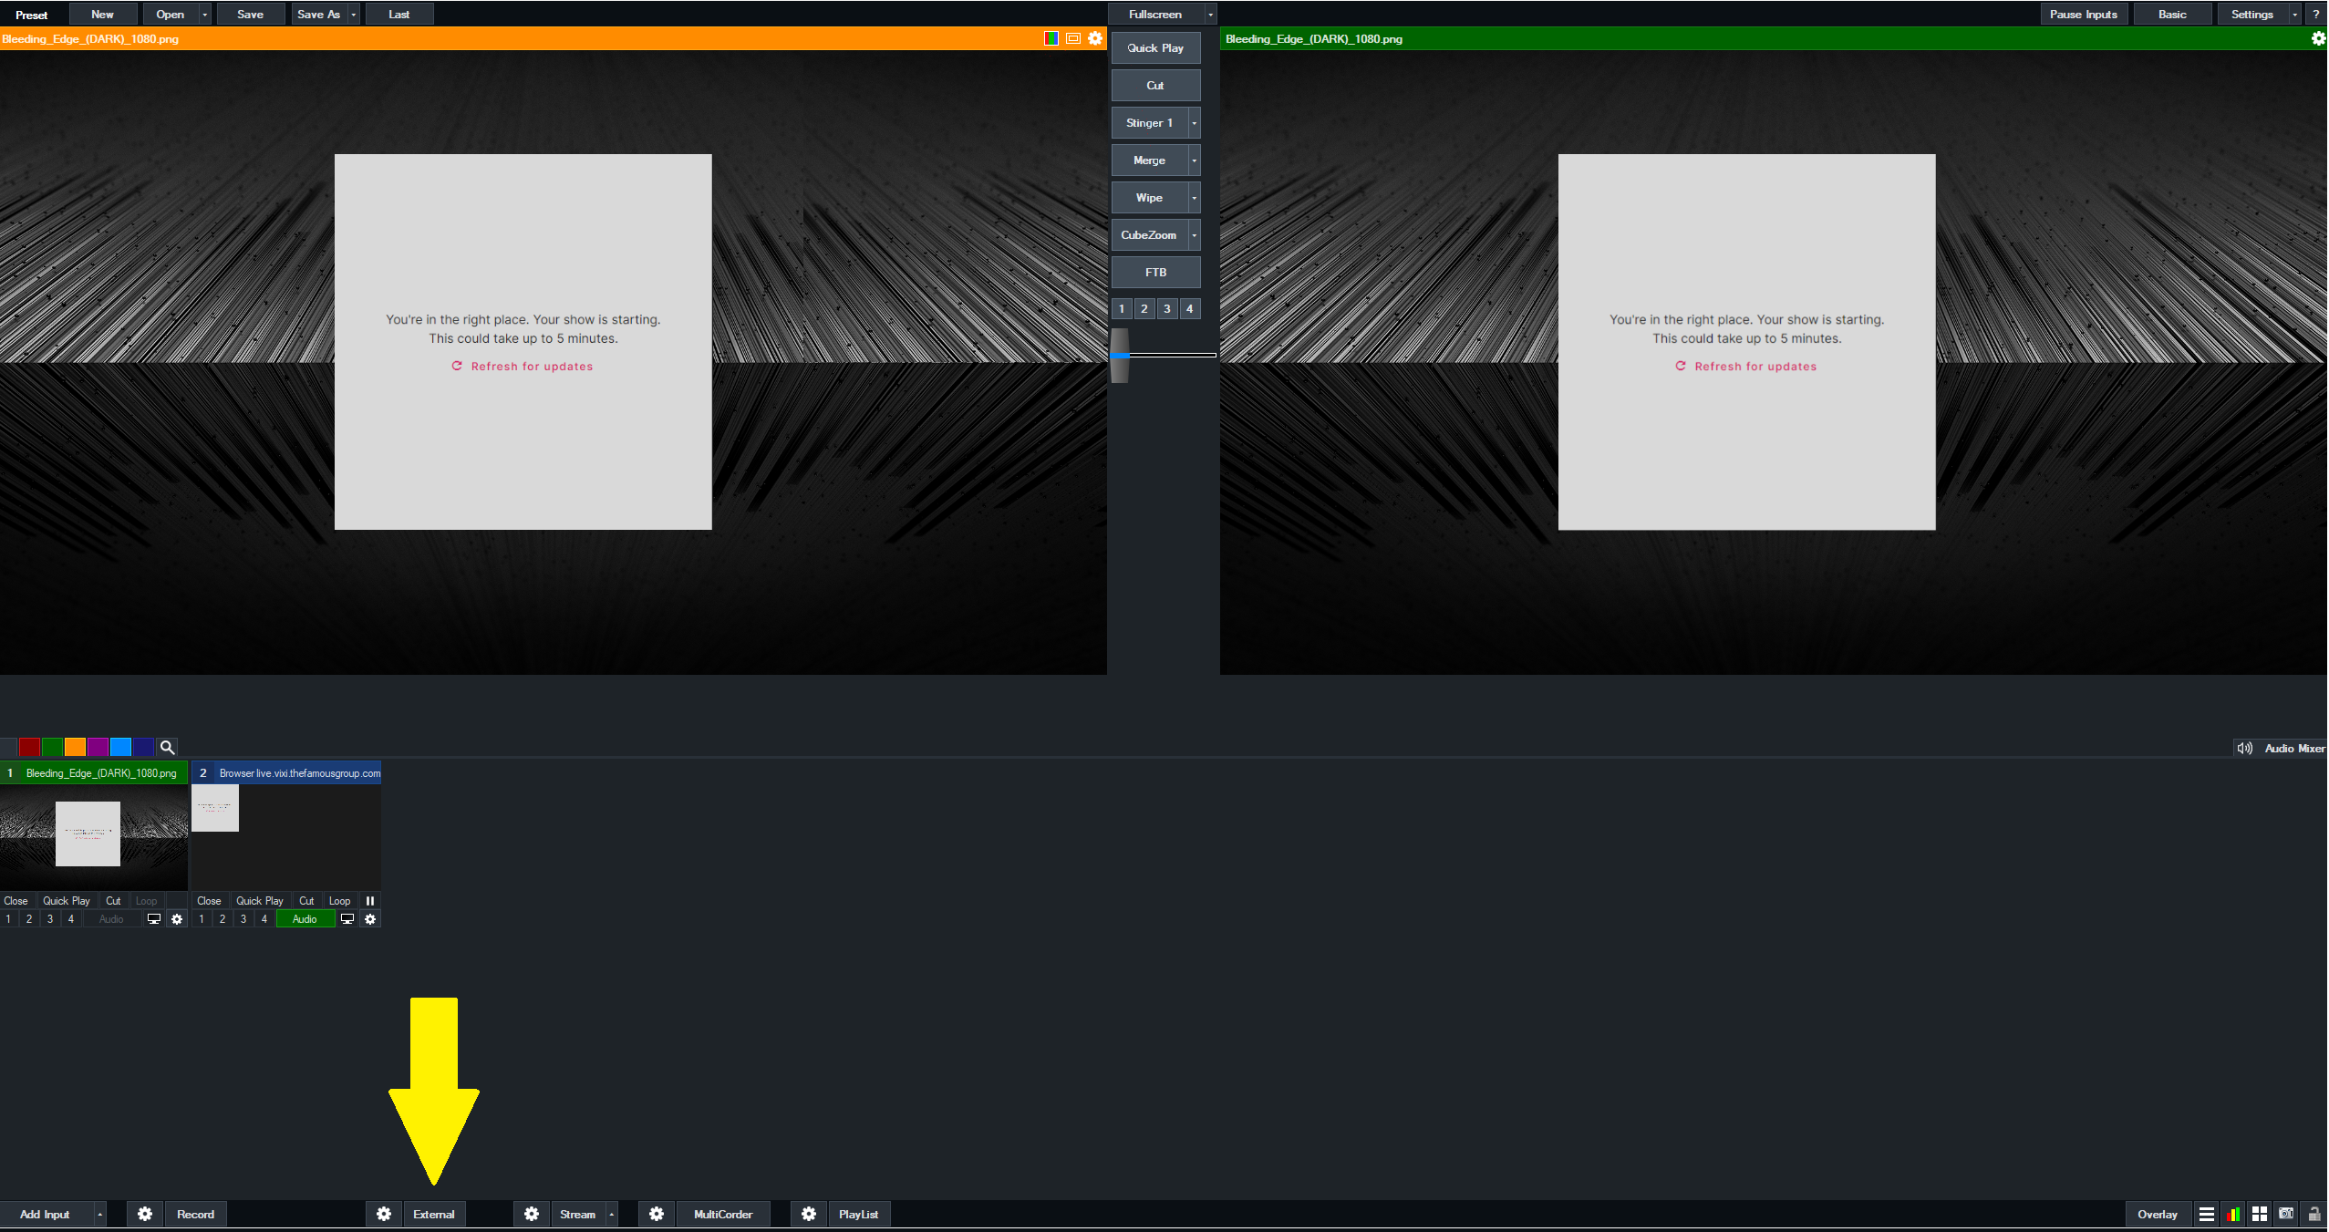This screenshot has width=2329, height=1232.
Task: Open the statistics bar-graph icon
Action: tap(2232, 1214)
